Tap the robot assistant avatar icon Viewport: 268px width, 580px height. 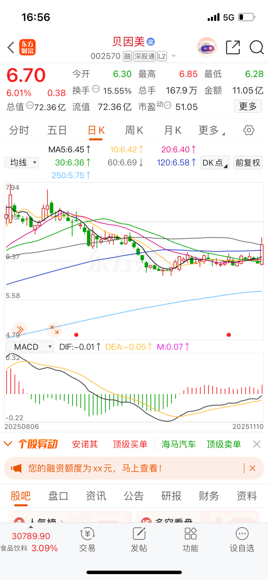[x=207, y=47]
